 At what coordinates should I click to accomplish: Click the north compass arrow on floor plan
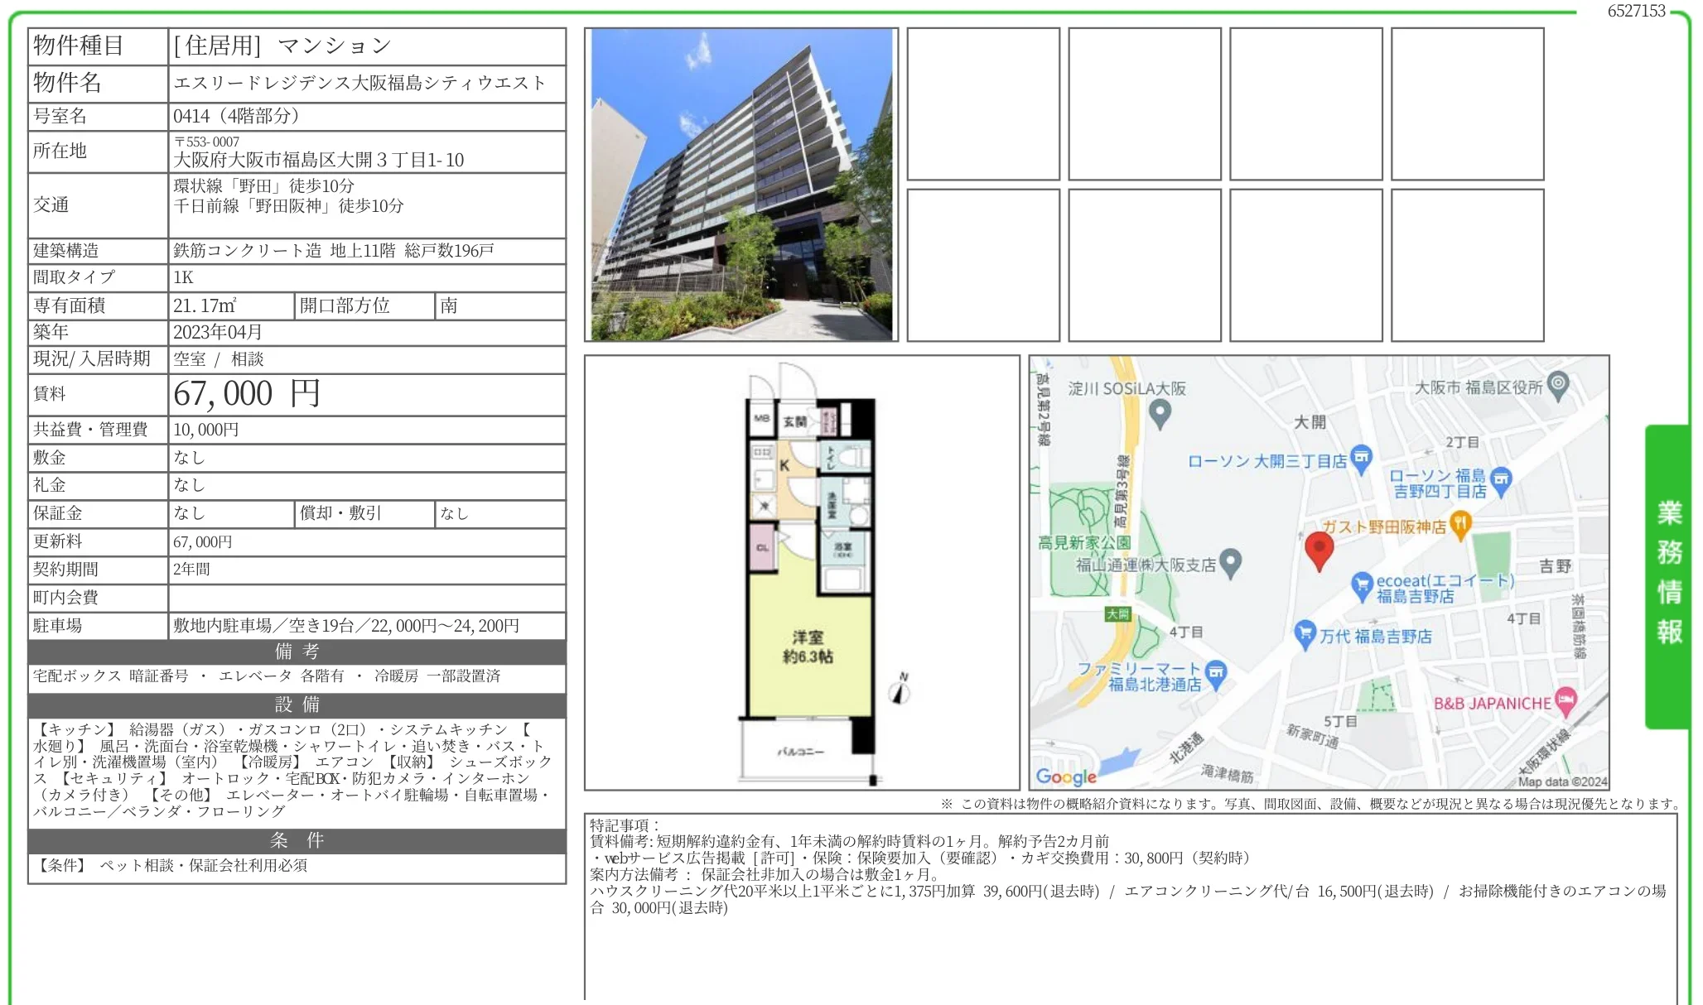point(900,689)
